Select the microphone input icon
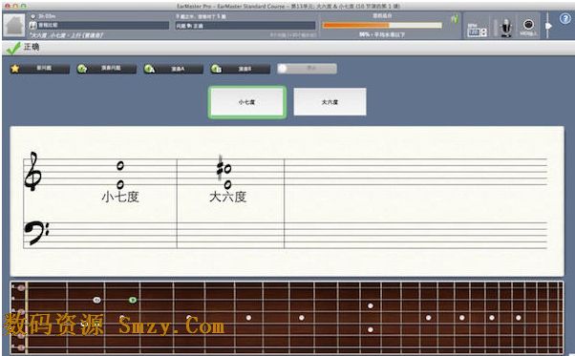Viewport: 575px width, 356px height. coord(506,28)
